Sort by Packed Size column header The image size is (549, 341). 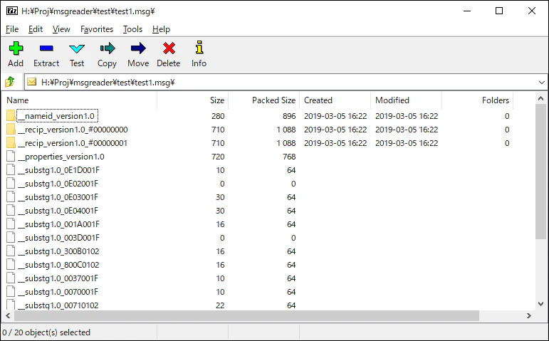pos(264,100)
